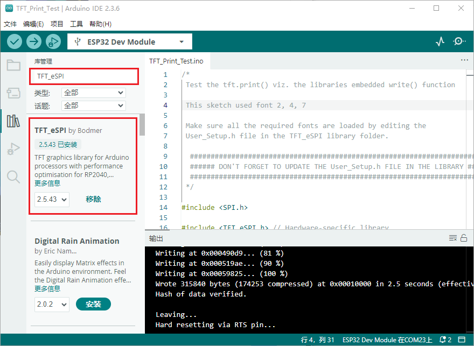
Task: Click "Writing at 0x00059825... (100 %)" line
Action: [221, 273]
